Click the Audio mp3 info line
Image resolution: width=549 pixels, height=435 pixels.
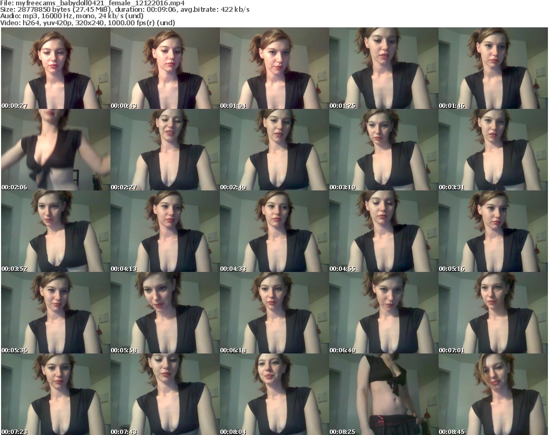tap(72, 16)
